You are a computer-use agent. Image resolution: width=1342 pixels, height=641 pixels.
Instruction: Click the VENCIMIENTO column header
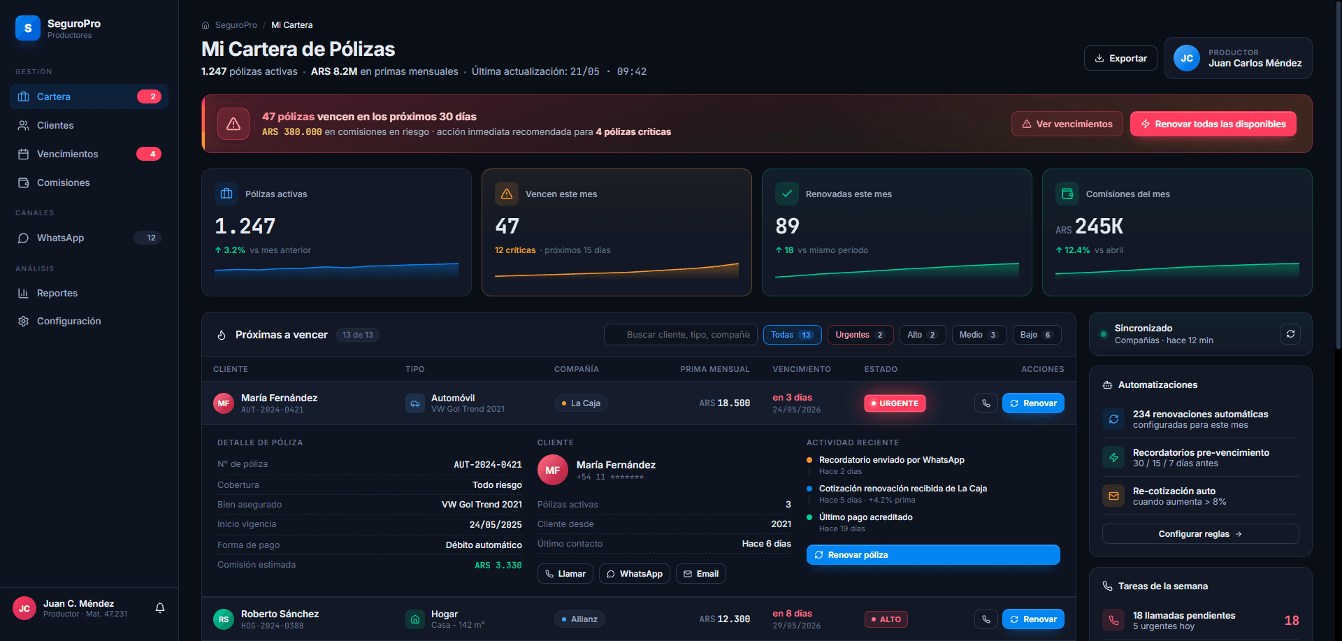(802, 369)
